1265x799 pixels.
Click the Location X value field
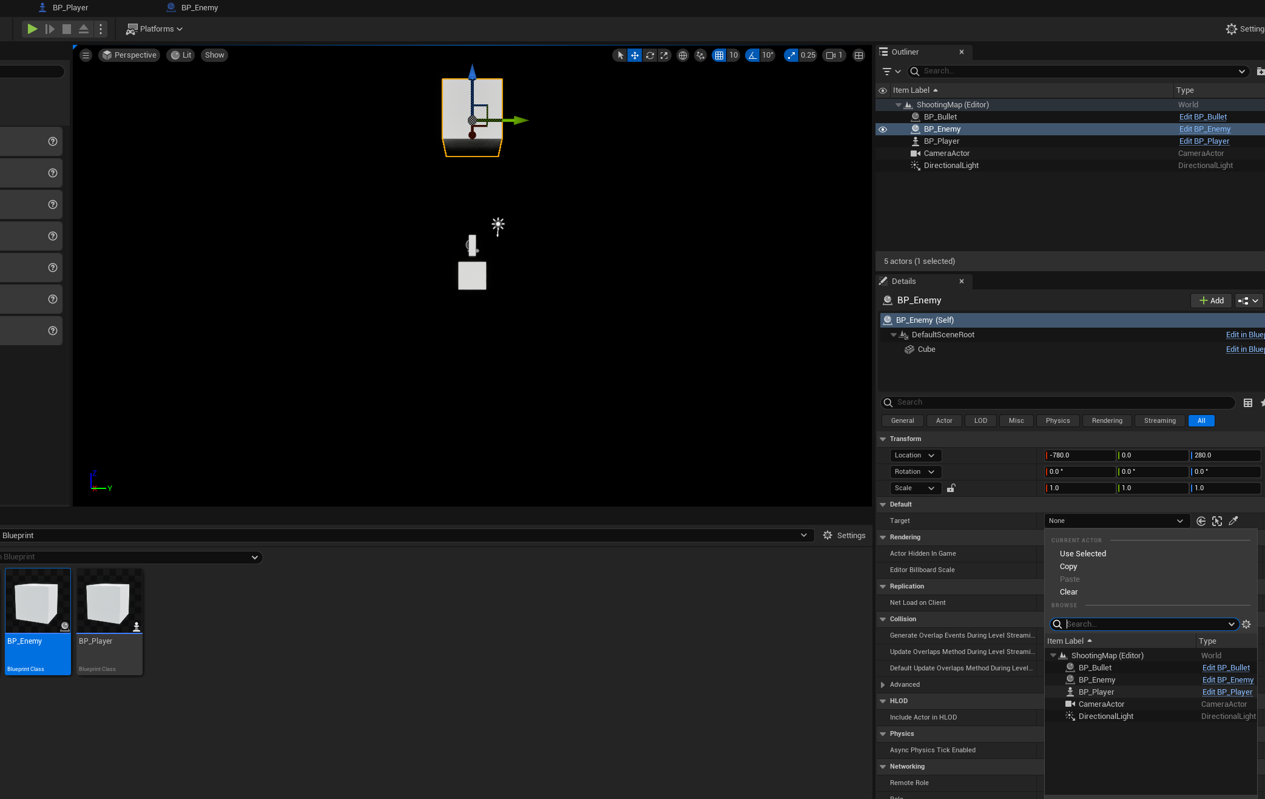(1080, 456)
